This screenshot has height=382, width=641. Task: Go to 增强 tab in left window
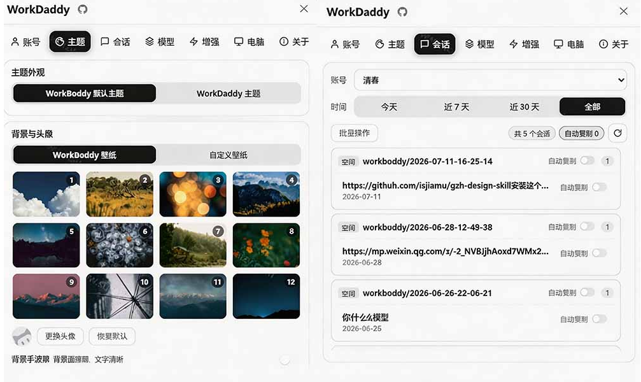(x=204, y=42)
